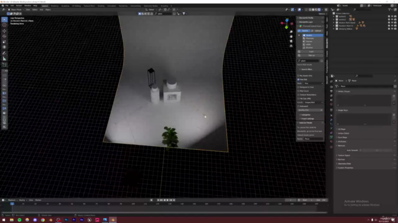Toggle the Auto Smooth checkbox under Normals
This screenshot has width=398, height=223.
pyautogui.click(x=361, y=150)
